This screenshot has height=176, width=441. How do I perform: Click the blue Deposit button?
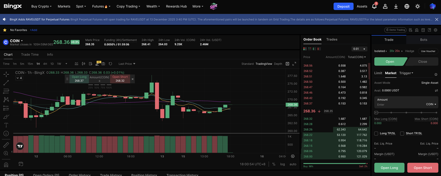coord(343,6)
